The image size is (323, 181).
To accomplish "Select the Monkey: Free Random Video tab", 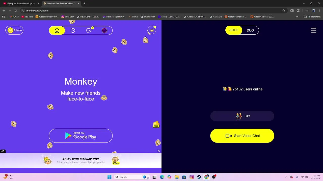I will coord(61,4).
